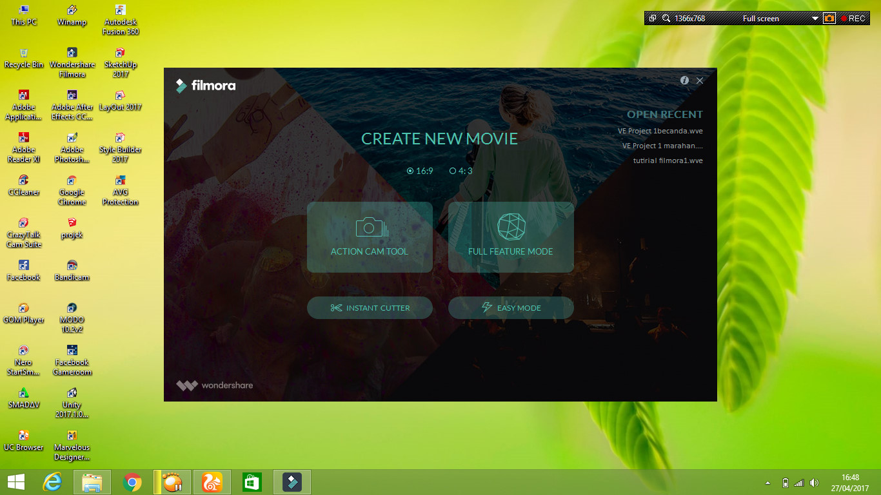This screenshot has height=495, width=881.
Task: Open the Action Cam Tool
Action: click(x=370, y=237)
